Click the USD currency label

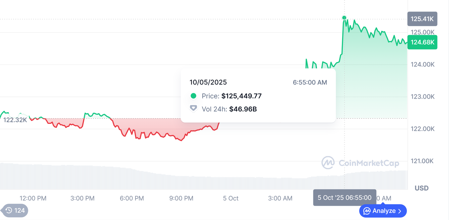(x=421, y=188)
